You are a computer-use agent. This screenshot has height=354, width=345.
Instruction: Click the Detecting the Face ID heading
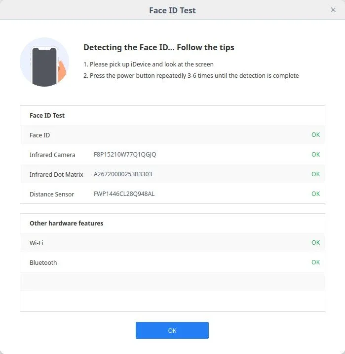coord(159,47)
